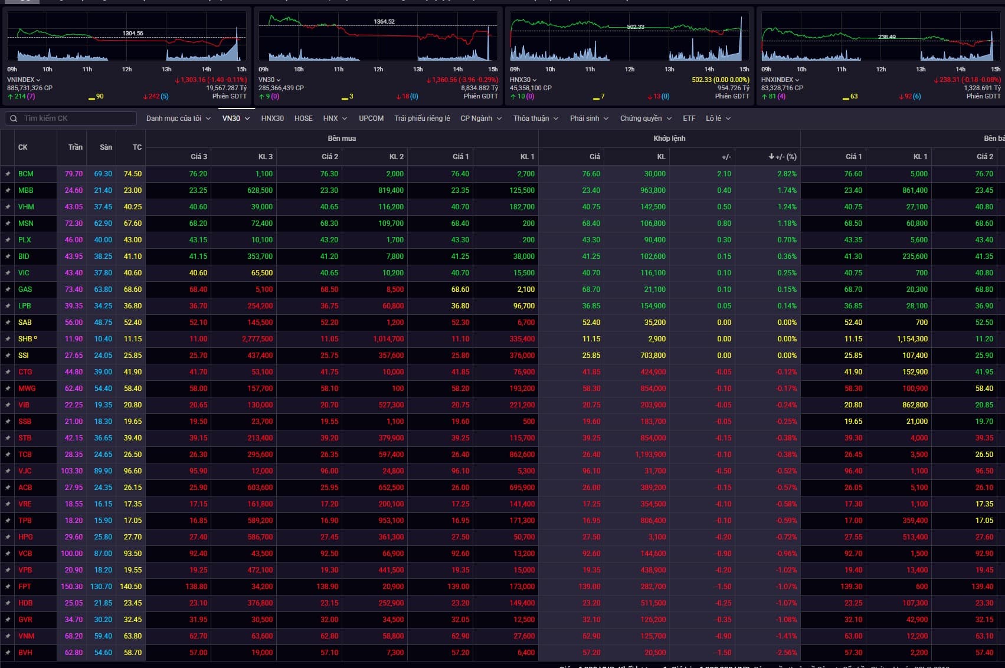Toggle the pin for the SSI row
Image resolution: width=1005 pixels, height=668 pixels.
[x=8, y=356]
